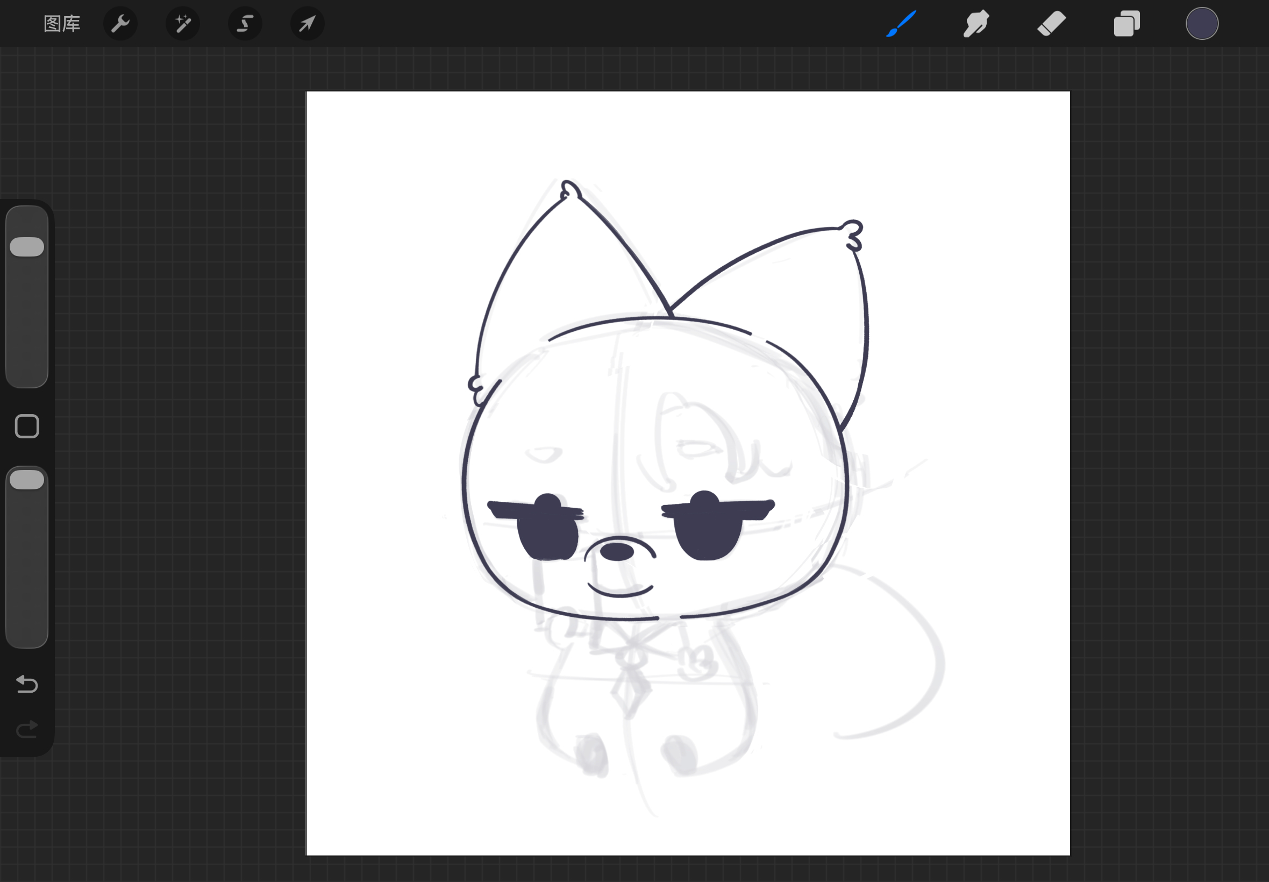1269x882 pixels.
Task: Click the brush opacity slider handle
Action: [x=27, y=480]
